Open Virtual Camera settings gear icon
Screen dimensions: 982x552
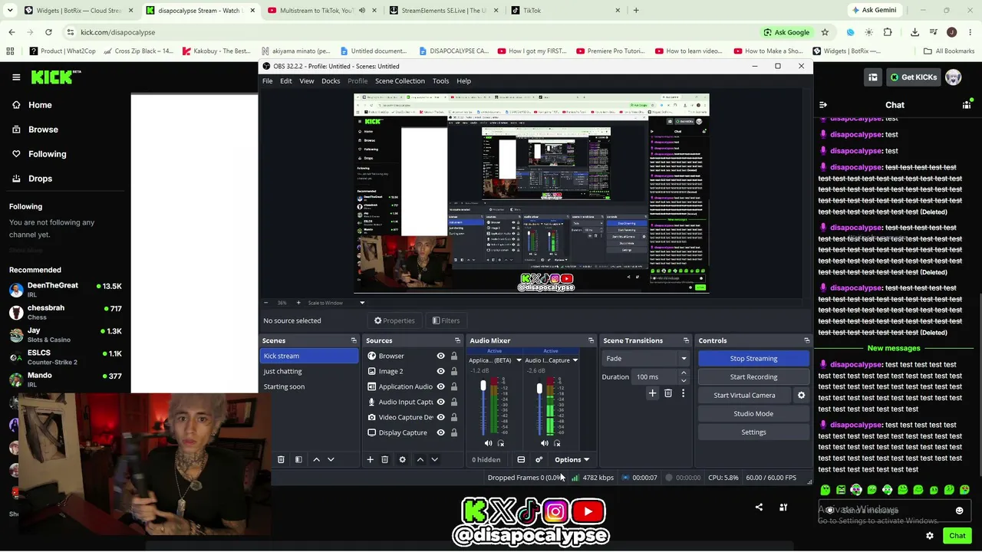pos(801,395)
